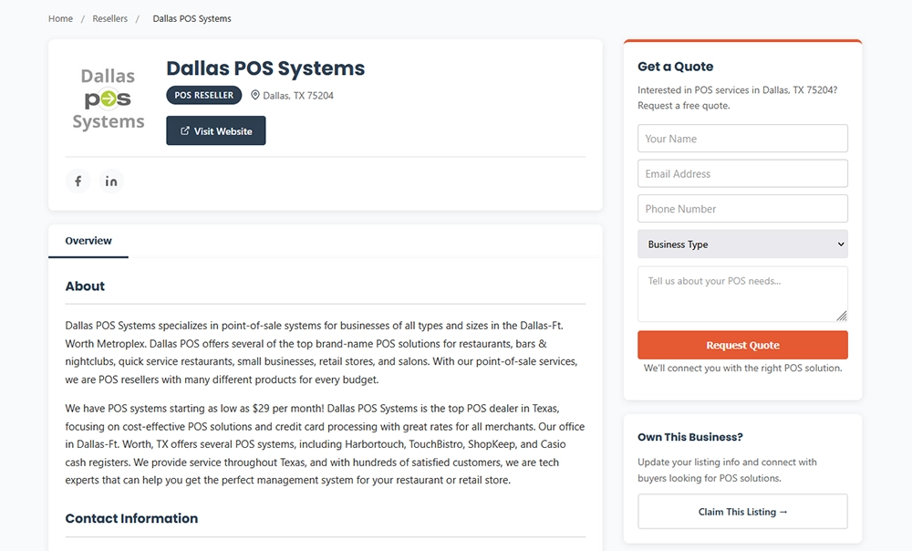
Task: Click the chevron on the Business Type selector
Action: coord(840,244)
